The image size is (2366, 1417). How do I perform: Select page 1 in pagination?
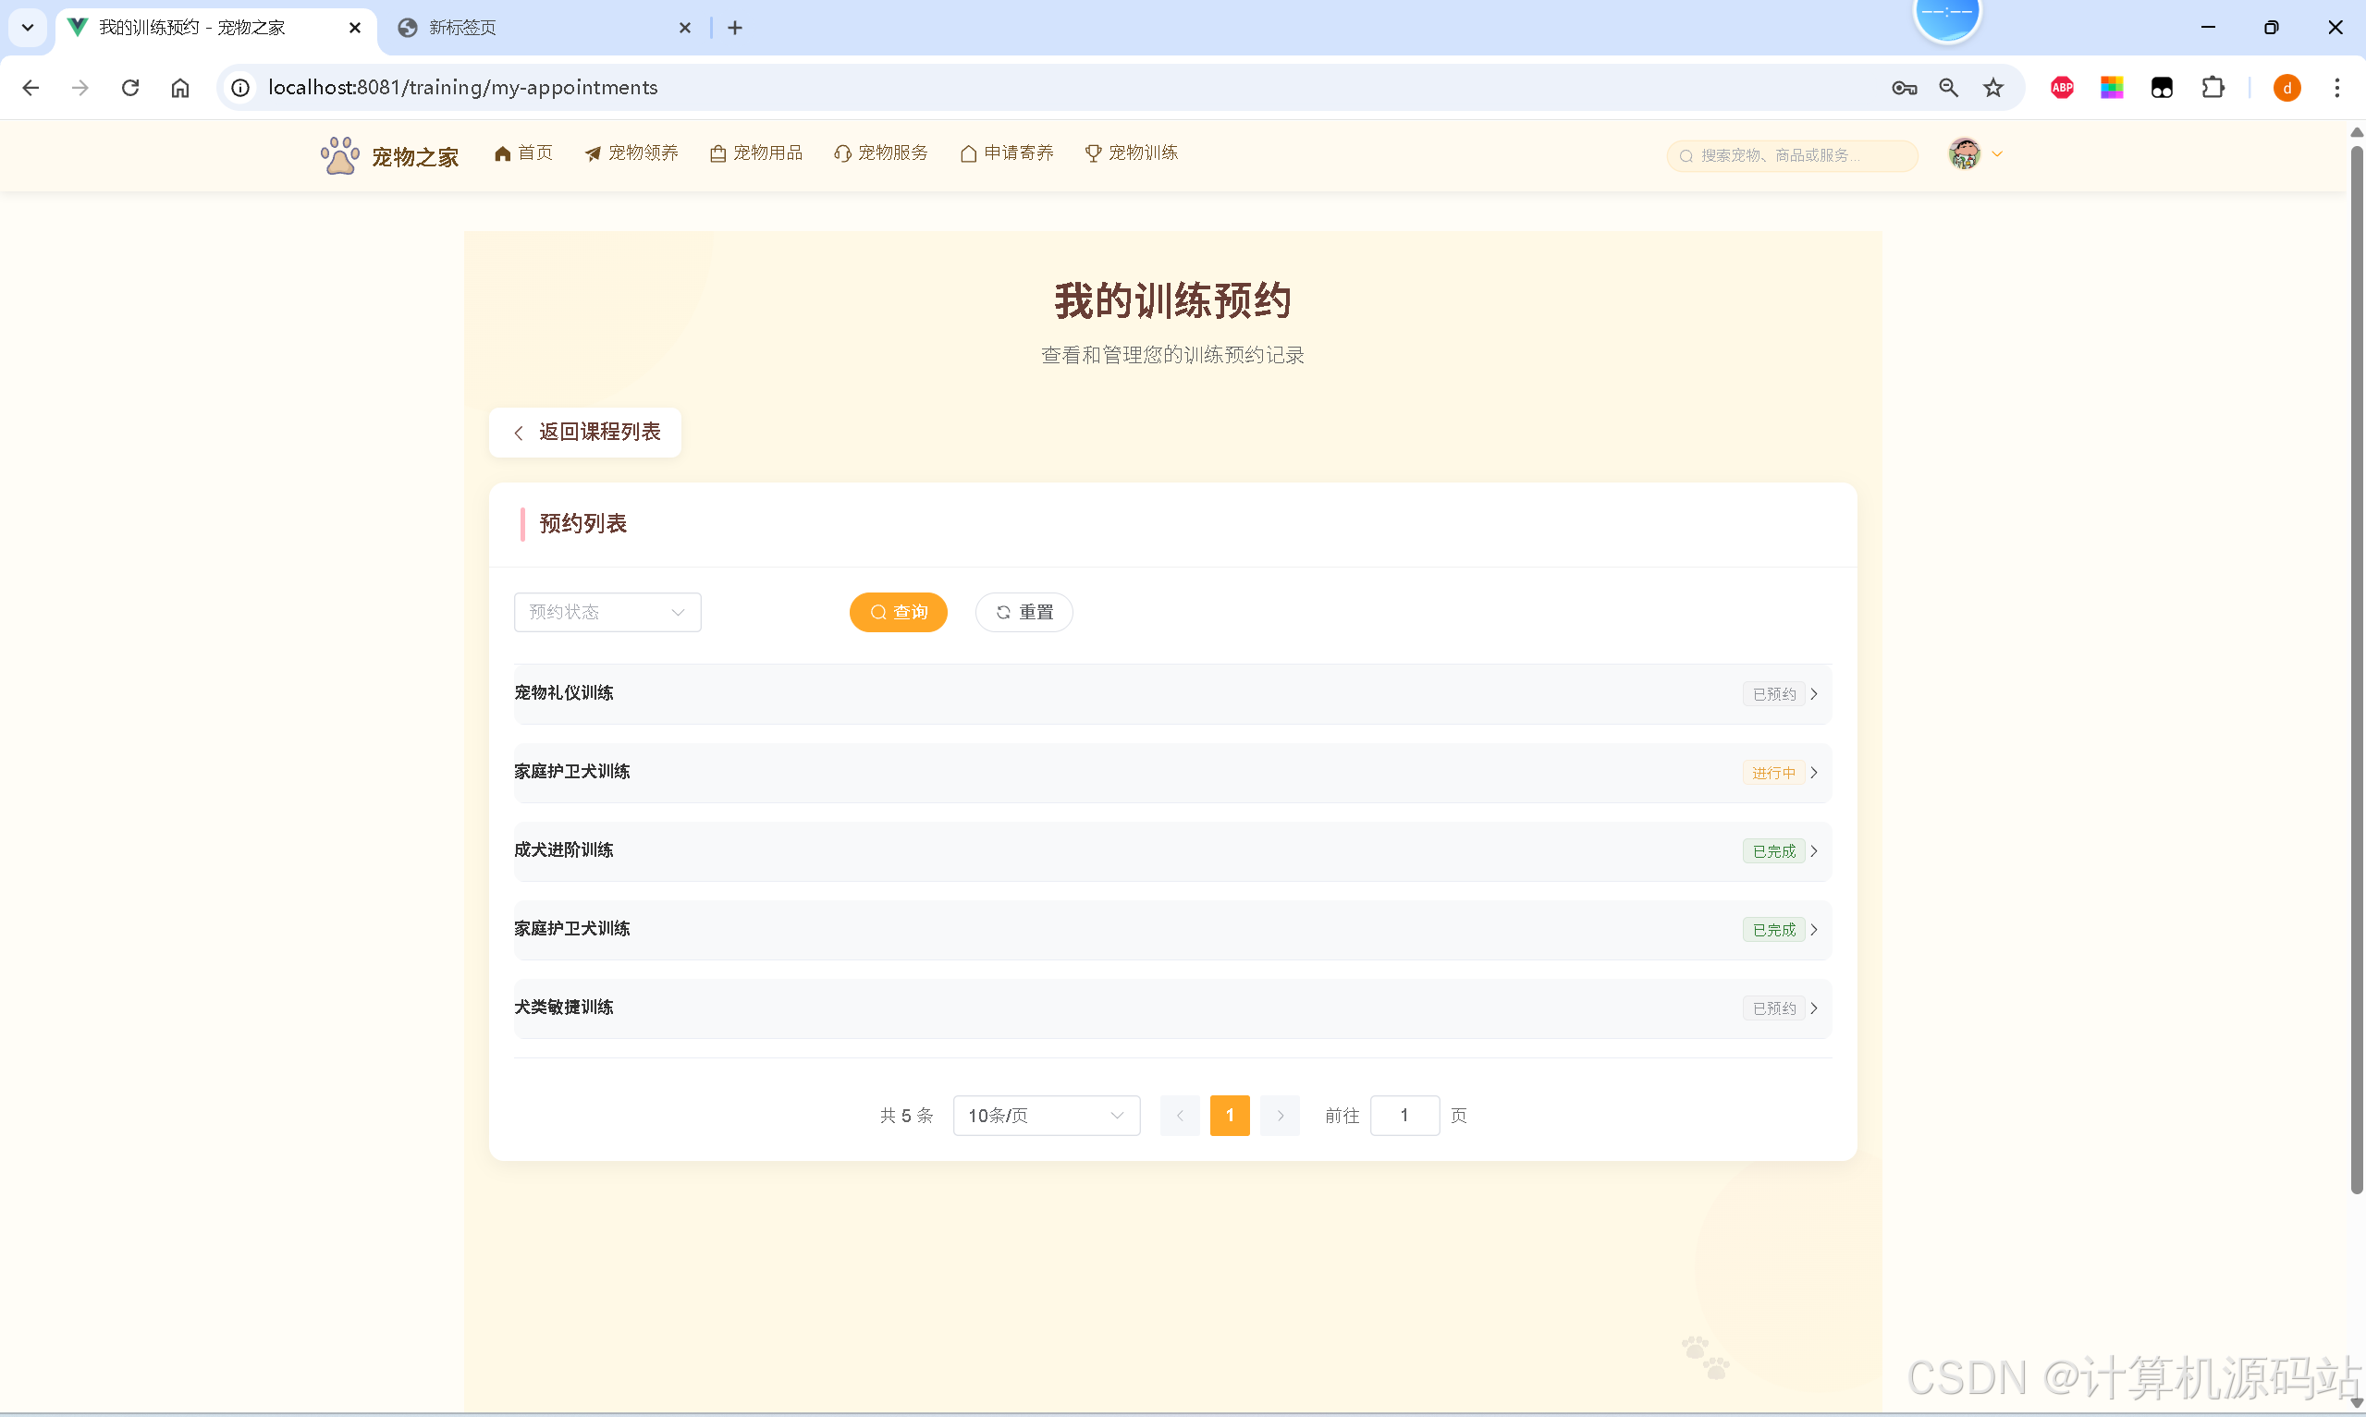pos(1230,1116)
